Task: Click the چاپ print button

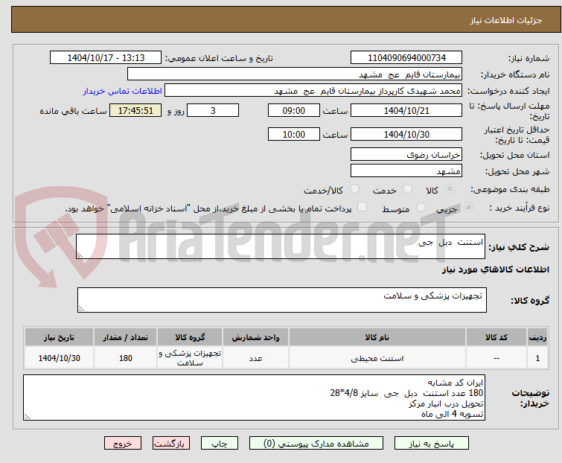Action: pyautogui.click(x=220, y=444)
